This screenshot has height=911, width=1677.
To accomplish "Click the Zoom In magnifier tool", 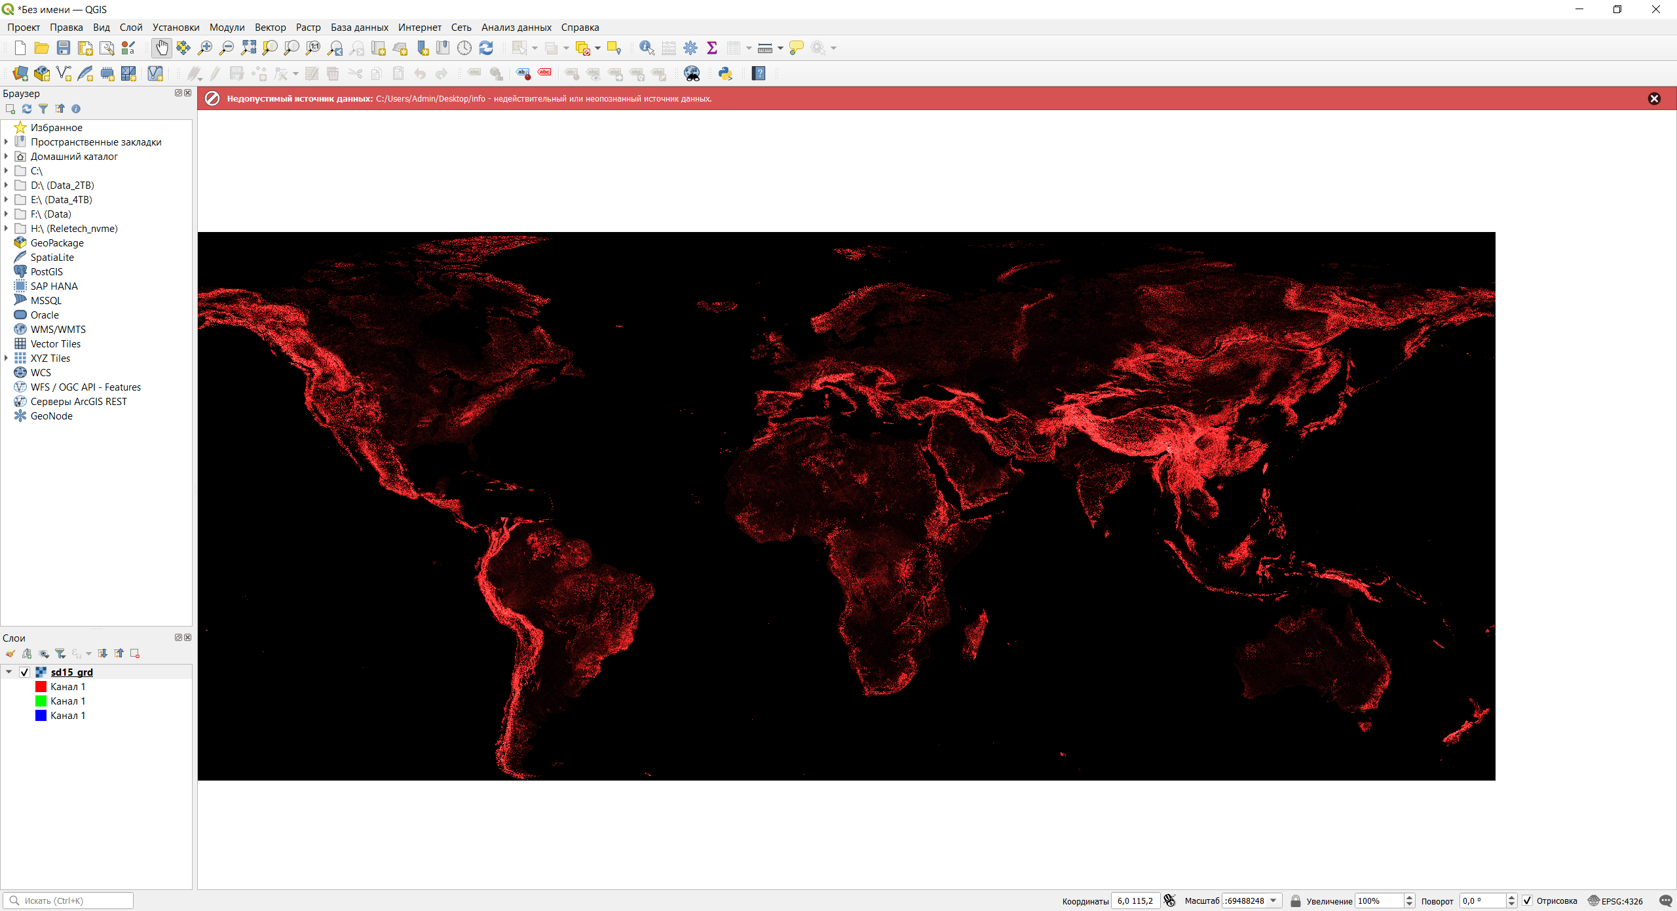I will click(205, 48).
